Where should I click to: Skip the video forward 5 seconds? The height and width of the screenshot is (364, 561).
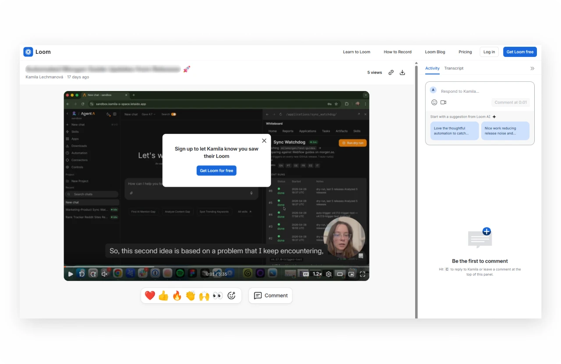(93, 274)
